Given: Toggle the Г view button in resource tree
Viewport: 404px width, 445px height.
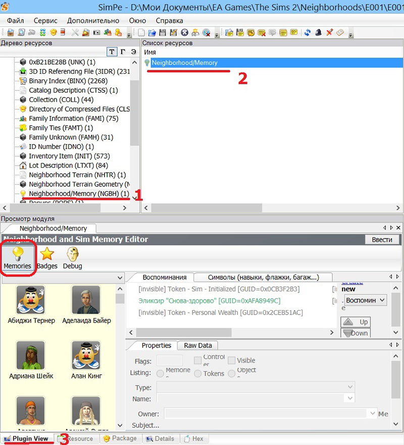Looking at the screenshot, I should pos(123,52).
